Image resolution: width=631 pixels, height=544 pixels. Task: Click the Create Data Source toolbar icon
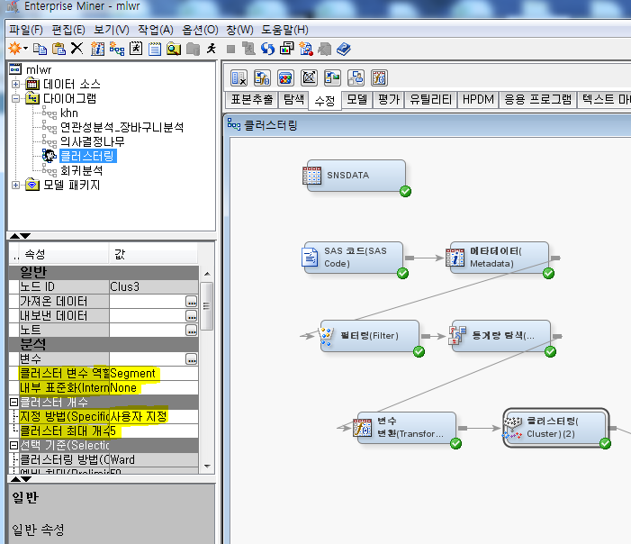pos(97,49)
